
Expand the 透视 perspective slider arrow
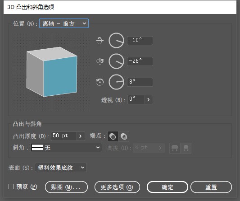(149, 100)
